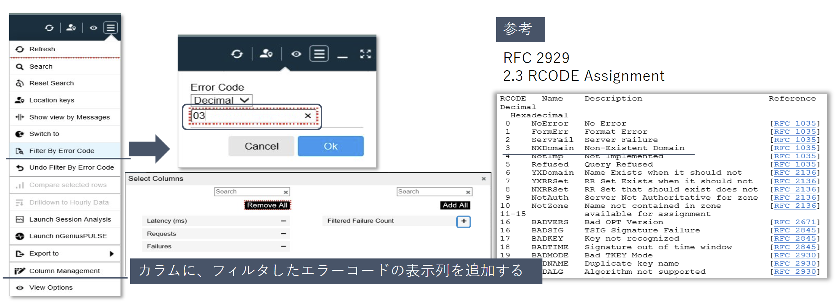The height and width of the screenshot is (304, 840).
Task: Select Filter By Error Code menu item
Action: click(x=61, y=151)
